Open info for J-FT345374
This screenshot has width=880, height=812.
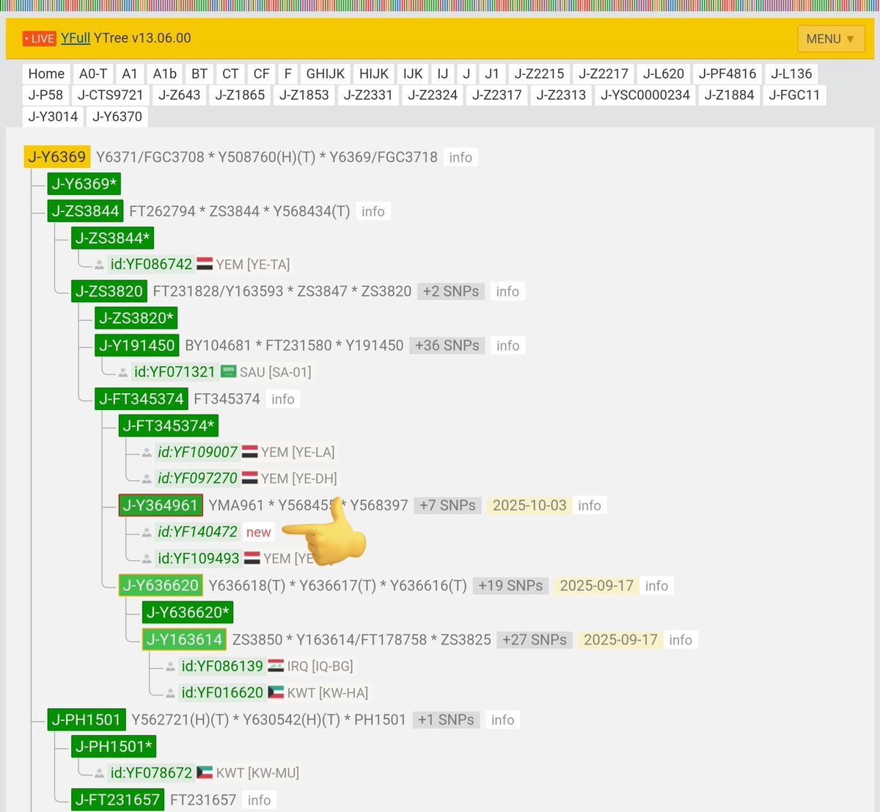(x=282, y=399)
